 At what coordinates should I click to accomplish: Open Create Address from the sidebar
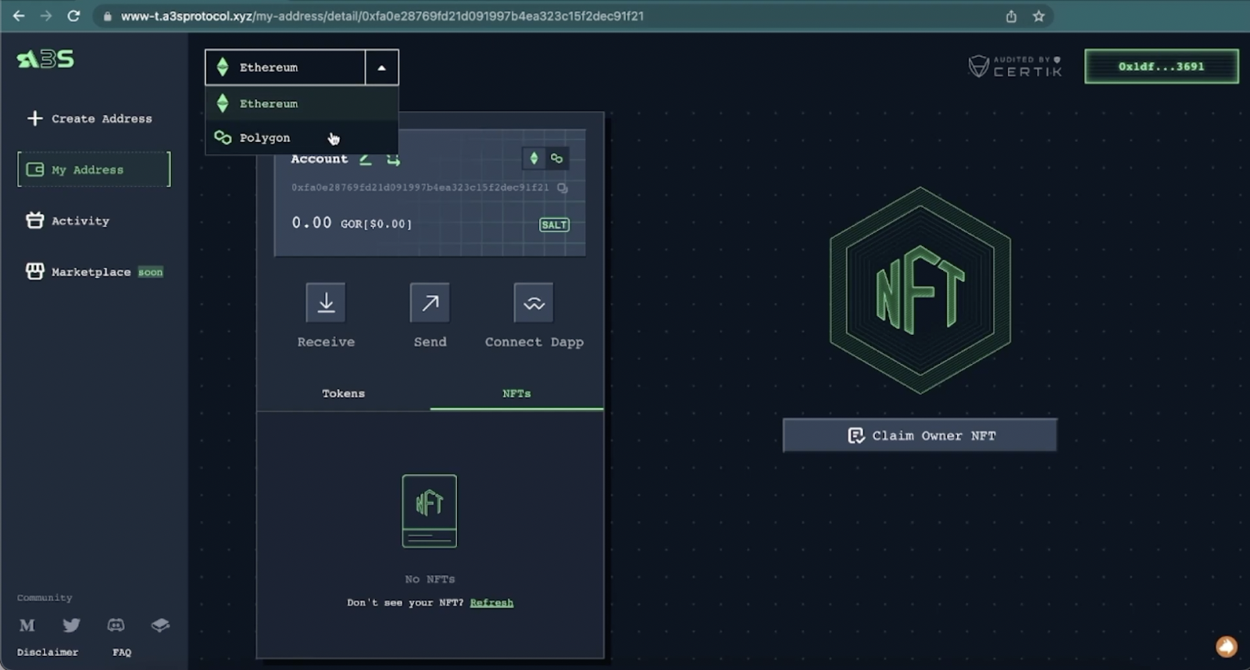pyautogui.click(x=90, y=119)
